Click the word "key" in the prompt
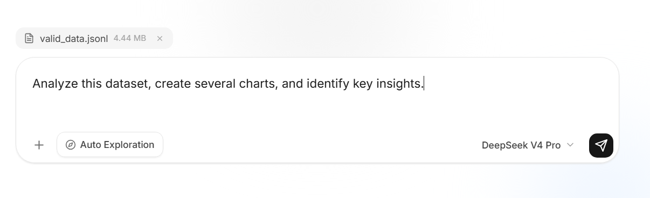 pyautogui.click(x=363, y=84)
